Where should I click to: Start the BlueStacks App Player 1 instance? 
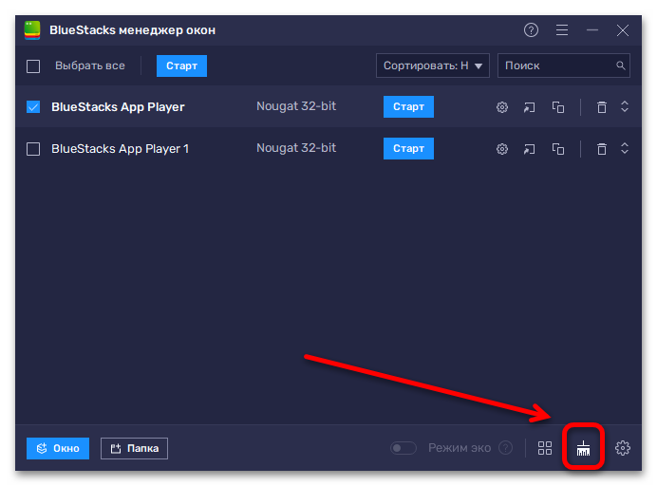[x=408, y=148]
